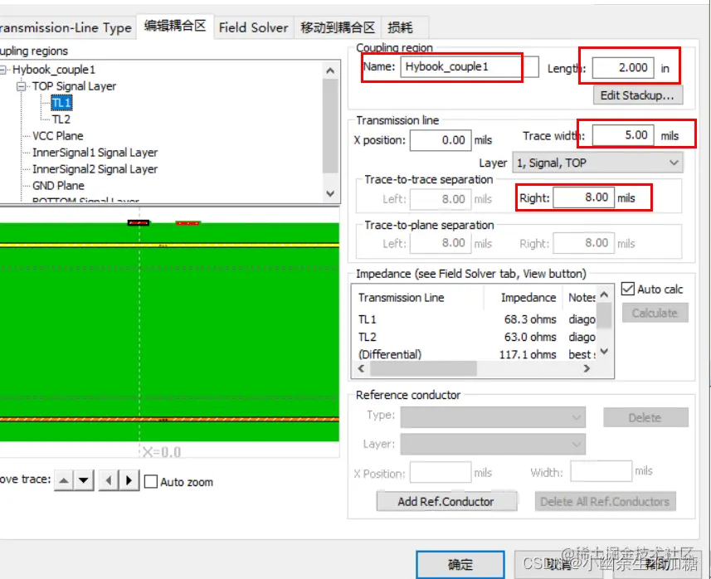Click coupling region Name field
The width and height of the screenshot is (711, 579).
point(470,66)
